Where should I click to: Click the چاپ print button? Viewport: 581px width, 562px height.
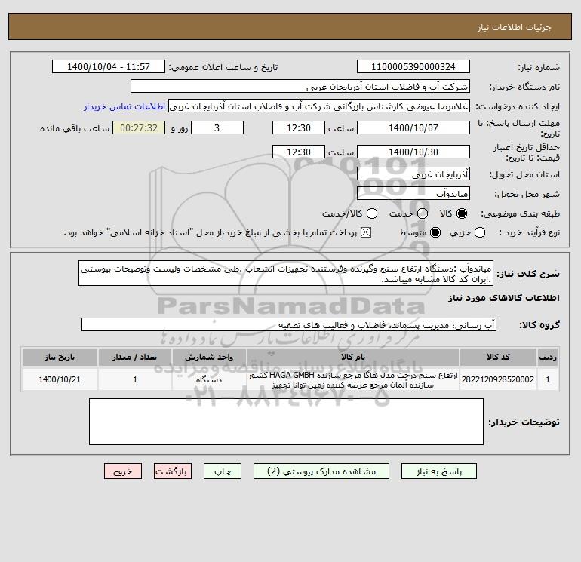[223, 471]
